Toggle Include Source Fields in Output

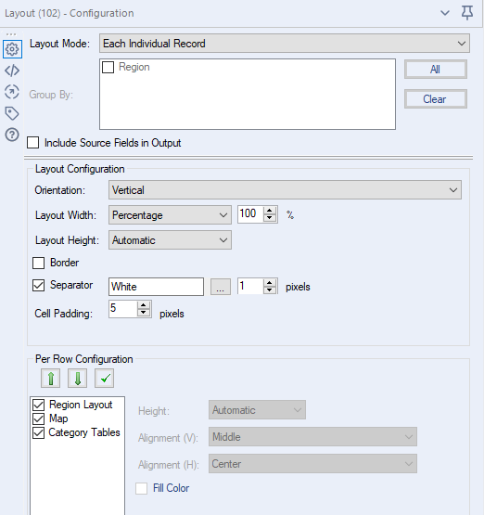point(32,143)
